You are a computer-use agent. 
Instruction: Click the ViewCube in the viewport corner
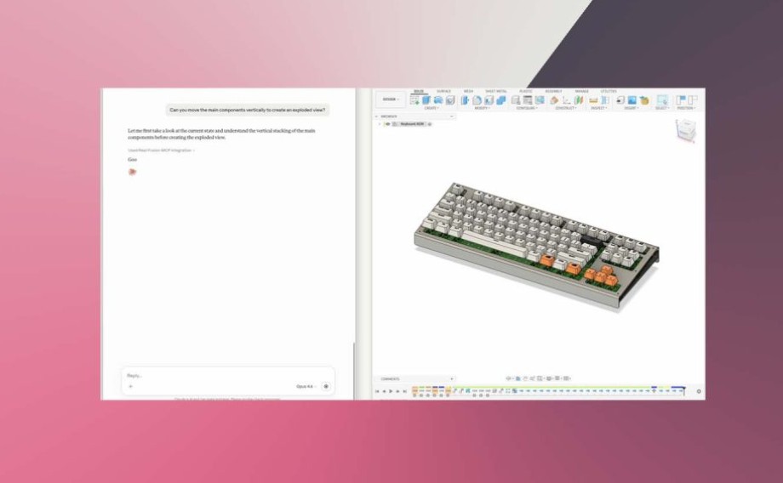[686, 130]
